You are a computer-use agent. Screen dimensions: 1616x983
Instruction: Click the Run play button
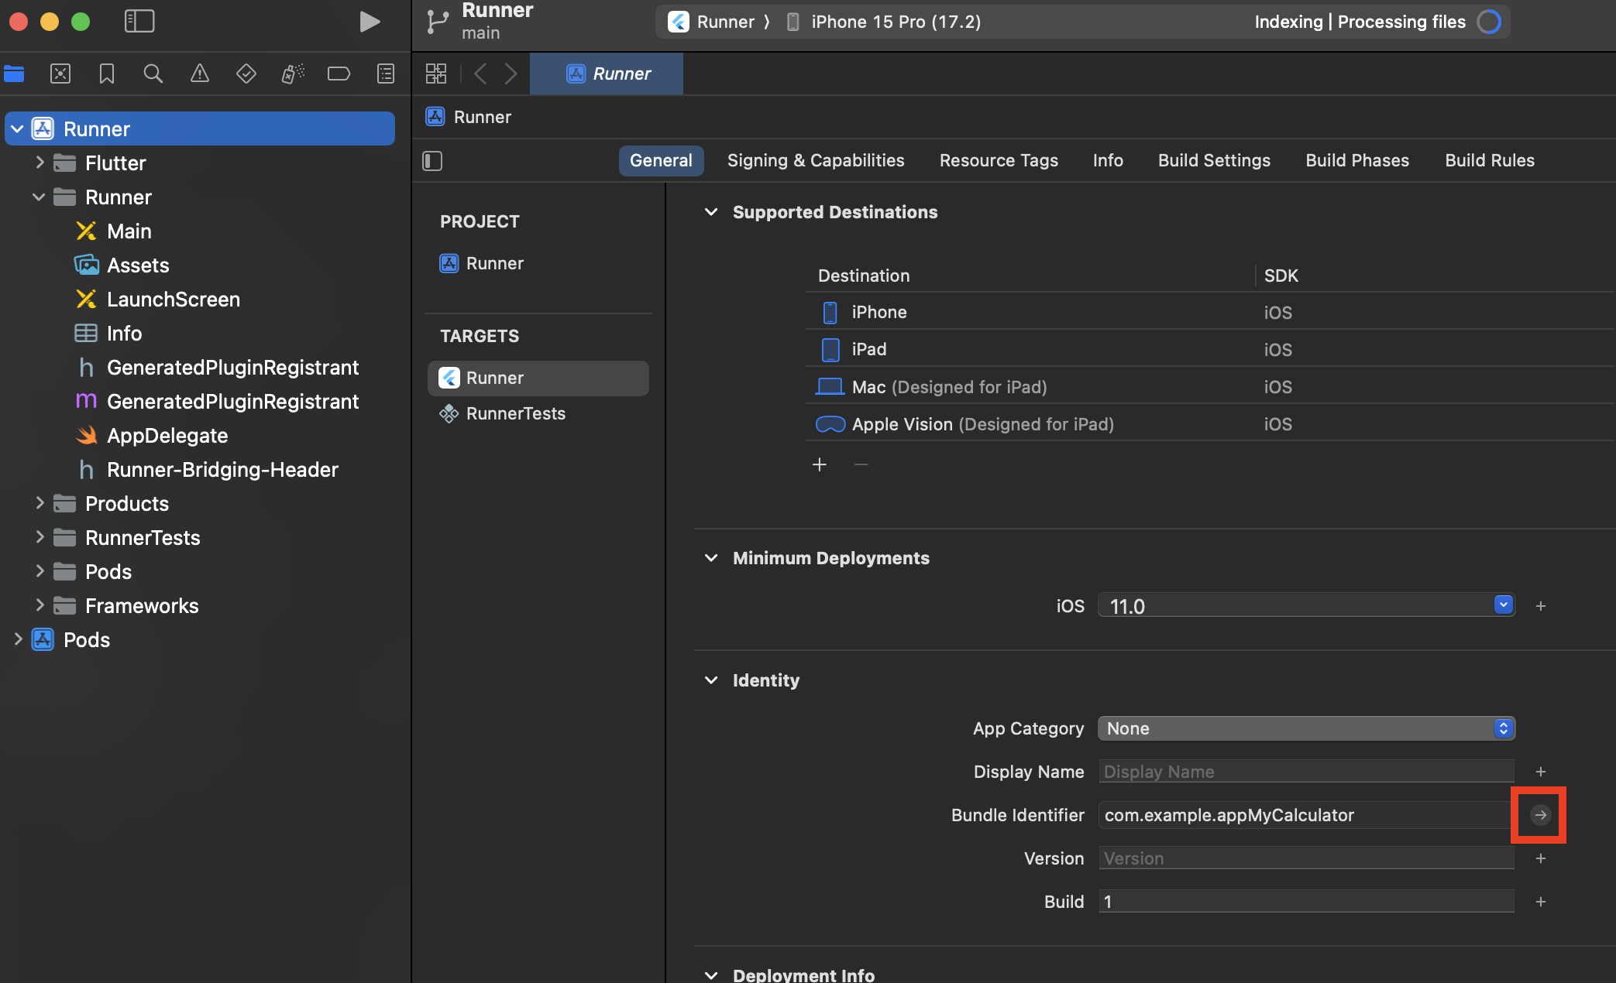pyautogui.click(x=370, y=22)
